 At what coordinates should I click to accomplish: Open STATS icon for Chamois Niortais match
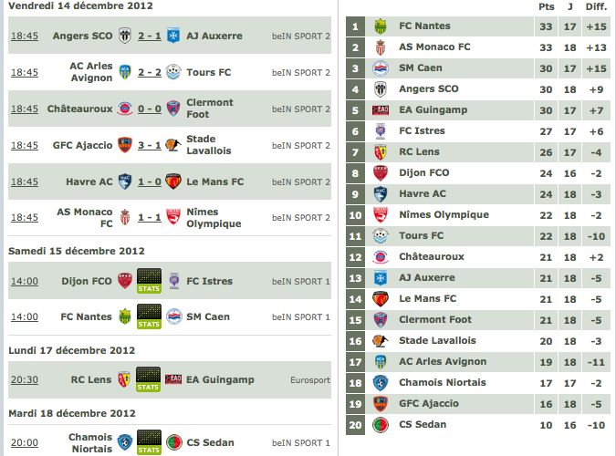149,442
